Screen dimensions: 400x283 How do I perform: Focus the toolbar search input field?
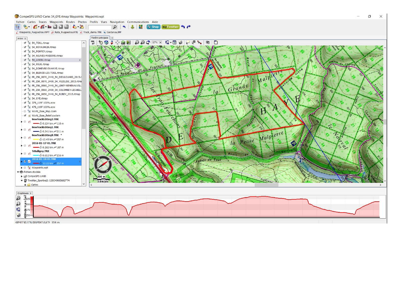pyautogui.click(x=100, y=27)
